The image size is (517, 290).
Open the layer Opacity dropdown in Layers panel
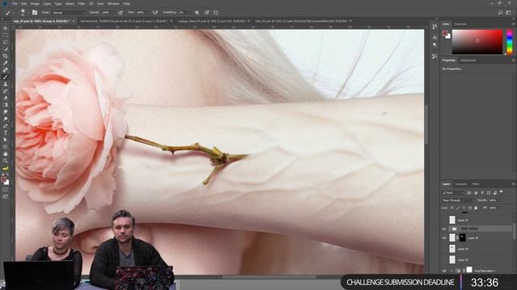499,201
